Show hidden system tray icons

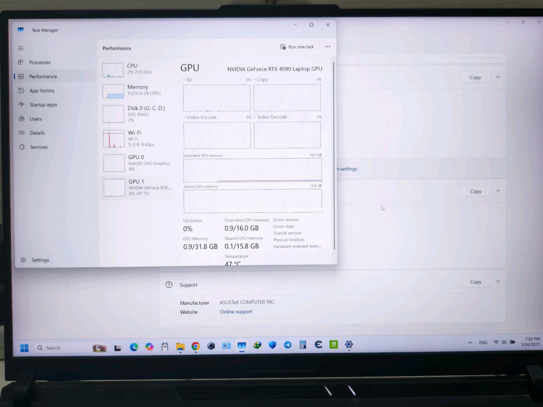pos(470,343)
